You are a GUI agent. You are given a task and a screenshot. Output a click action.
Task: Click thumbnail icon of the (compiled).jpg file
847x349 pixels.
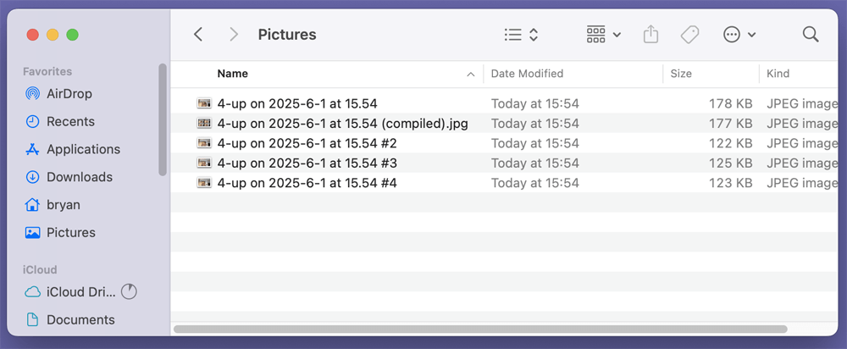[203, 123]
